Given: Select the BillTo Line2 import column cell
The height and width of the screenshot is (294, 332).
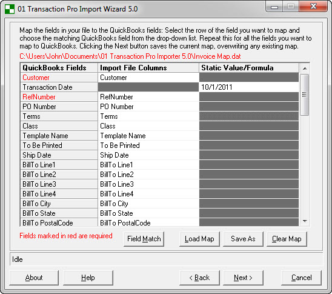Looking at the screenshot, I should [148, 175].
